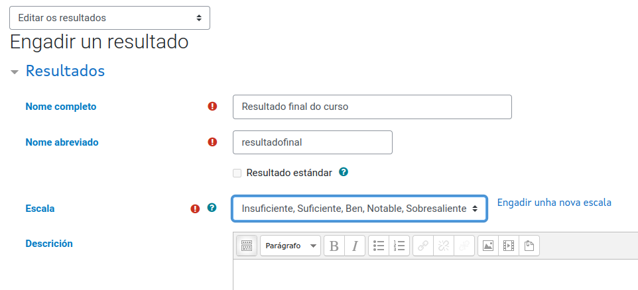Screen dimensions: 638x290
Task: Open help for Resultado estándar
Action: (x=344, y=171)
